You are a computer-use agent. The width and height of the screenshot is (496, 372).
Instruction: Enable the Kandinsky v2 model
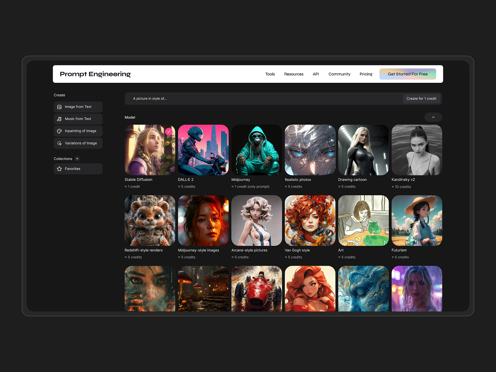point(416,149)
